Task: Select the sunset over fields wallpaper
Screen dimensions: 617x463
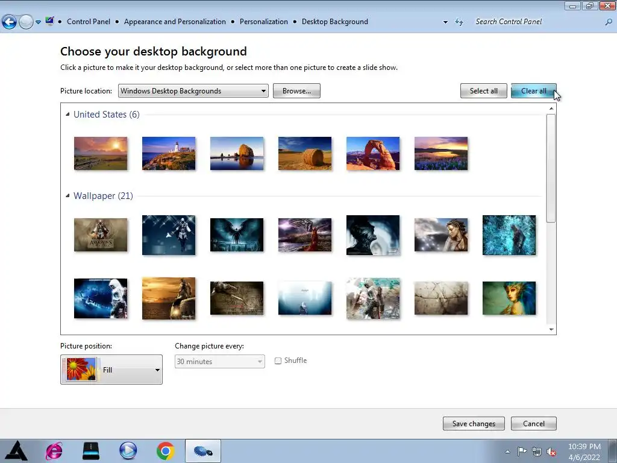Action: pos(101,154)
